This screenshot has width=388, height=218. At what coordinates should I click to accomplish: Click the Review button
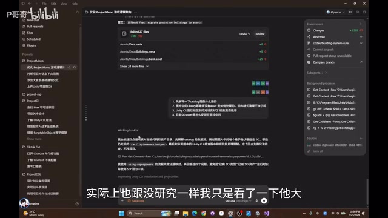(260, 34)
